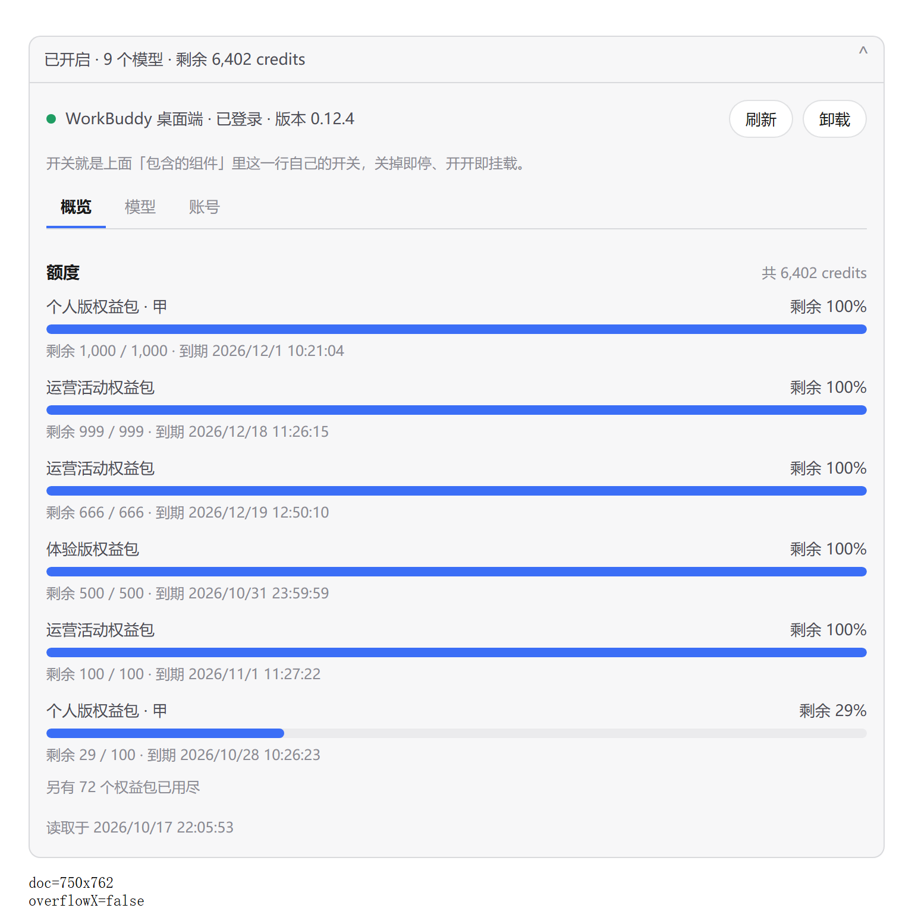The width and height of the screenshot is (918, 908).
Task: Collapse the panel with the top-right chevron
Action: (863, 51)
